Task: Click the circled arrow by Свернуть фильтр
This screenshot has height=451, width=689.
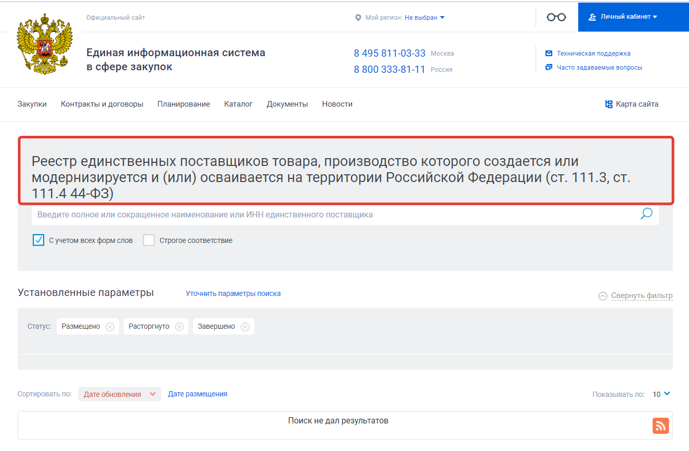Action: (x=603, y=296)
